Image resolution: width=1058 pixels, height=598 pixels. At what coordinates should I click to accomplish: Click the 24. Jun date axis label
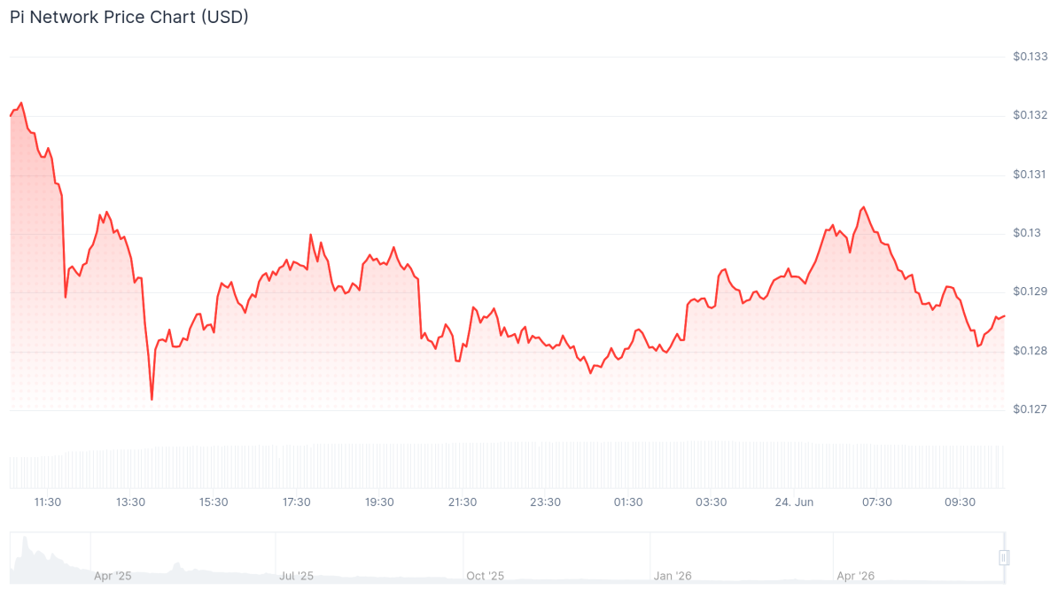click(x=794, y=502)
